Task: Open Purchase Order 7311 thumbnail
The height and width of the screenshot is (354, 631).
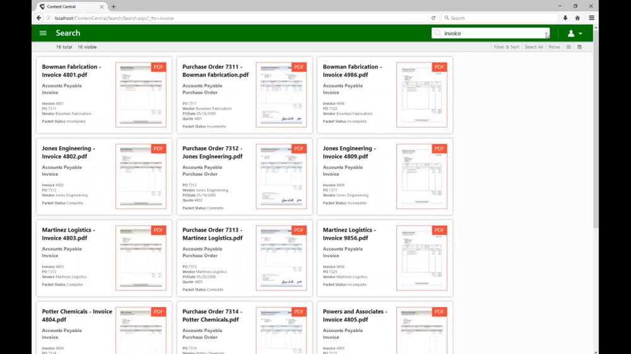Action: 281,95
